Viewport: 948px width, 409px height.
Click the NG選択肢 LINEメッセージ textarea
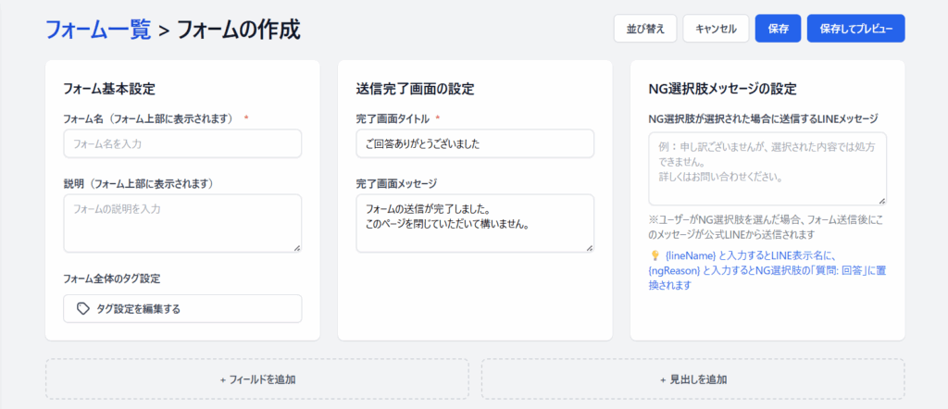[x=767, y=168]
